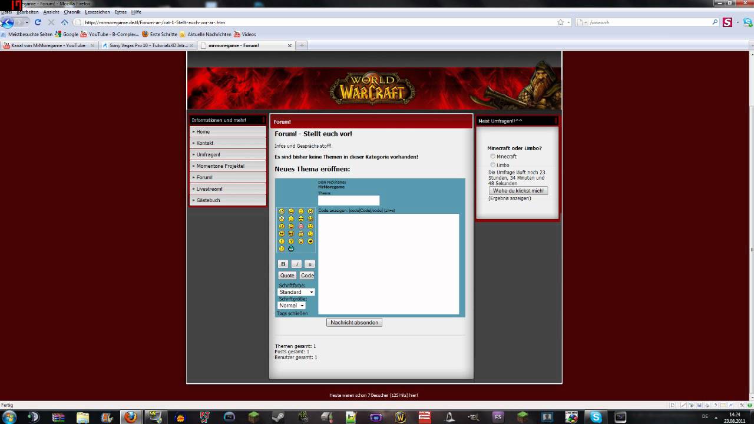Screen dimensions: 754x424
Task: Submit with Nachricht absenden button
Action: [354, 323]
